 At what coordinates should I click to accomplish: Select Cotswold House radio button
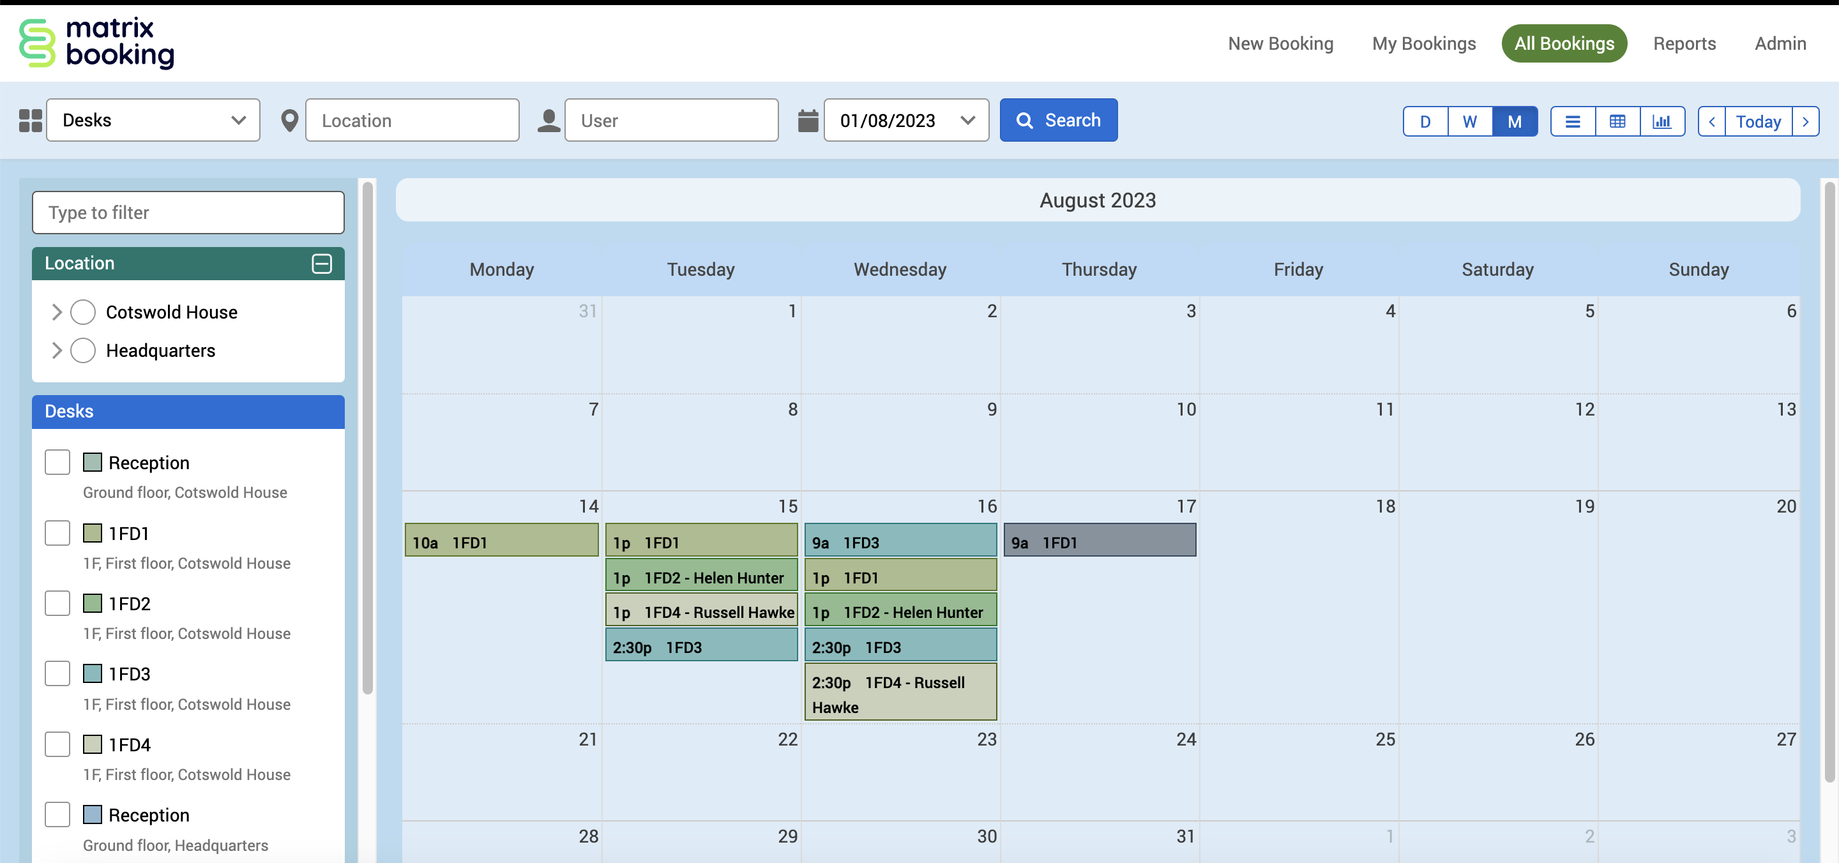point(83,312)
